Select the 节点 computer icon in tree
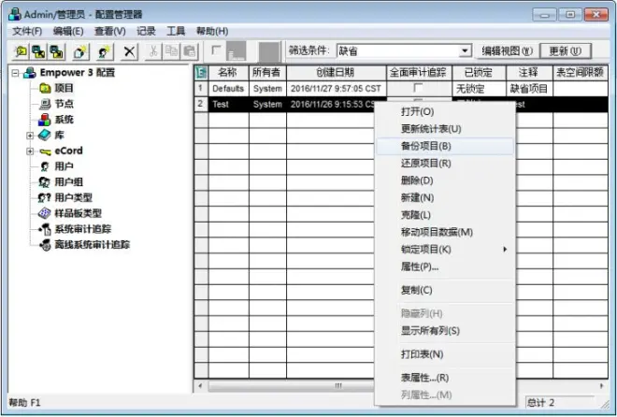Viewport: 617px width, 417px height. pyautogui.click(x=45, y=104)
